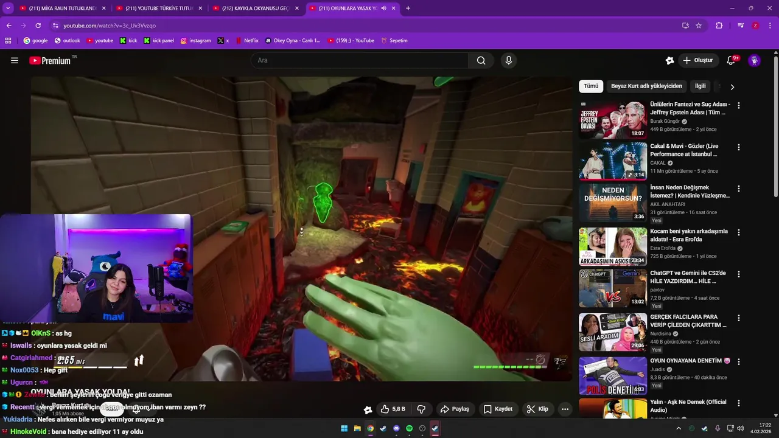Start voice search with microphone icon
The width and height of the screenshot is (779, 438).
(x=509, y=60)
